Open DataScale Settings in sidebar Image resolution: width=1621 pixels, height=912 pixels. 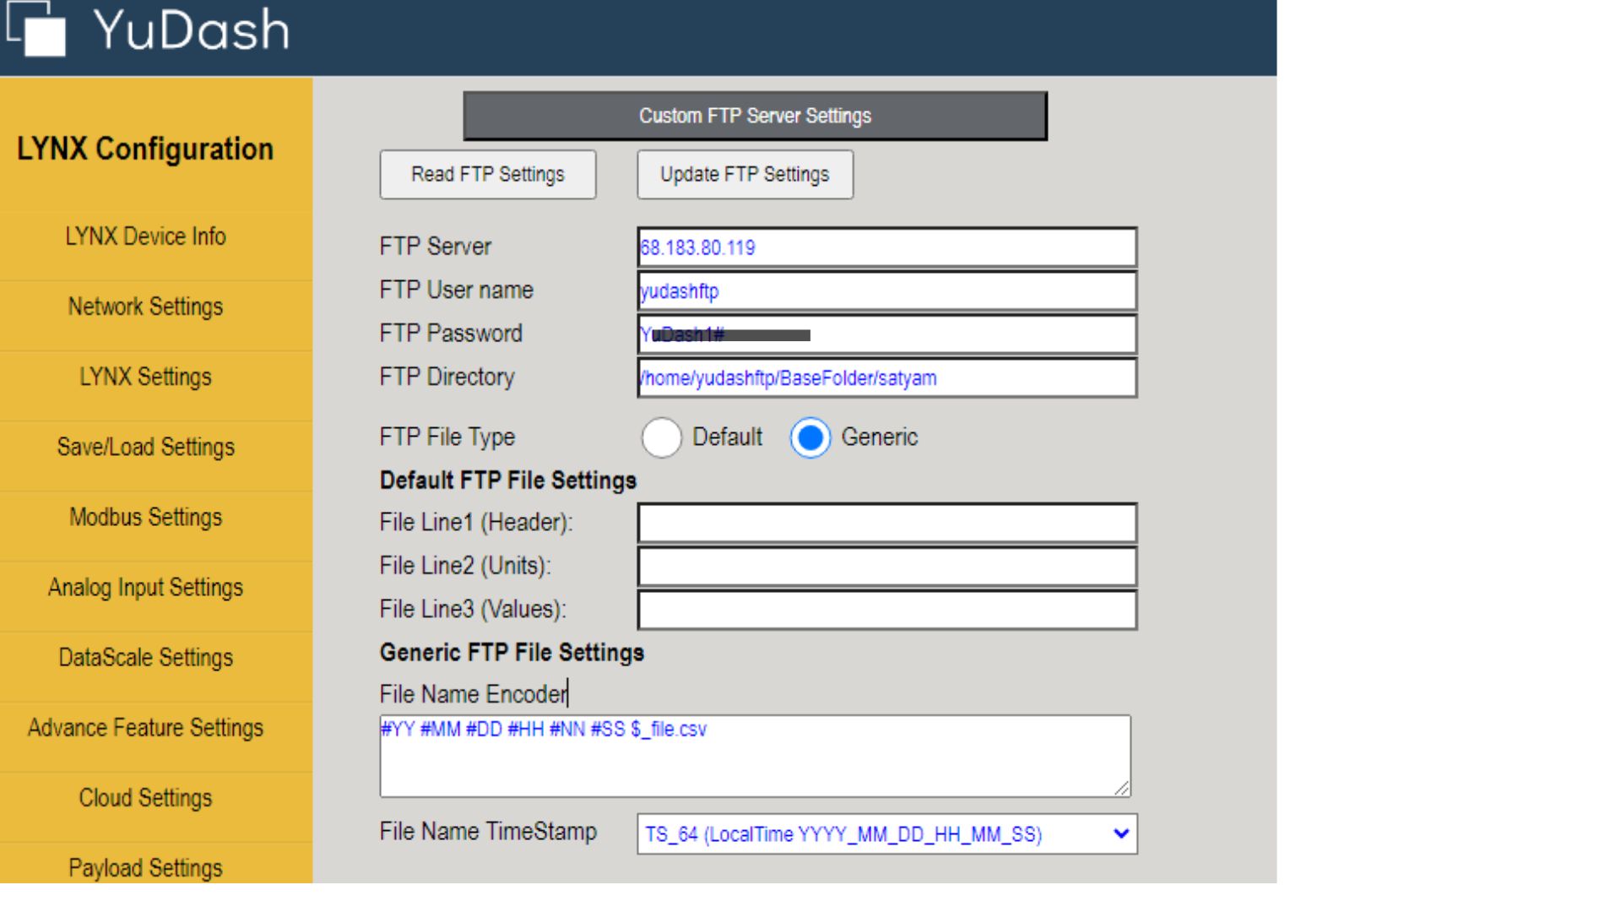click(145, 657)
